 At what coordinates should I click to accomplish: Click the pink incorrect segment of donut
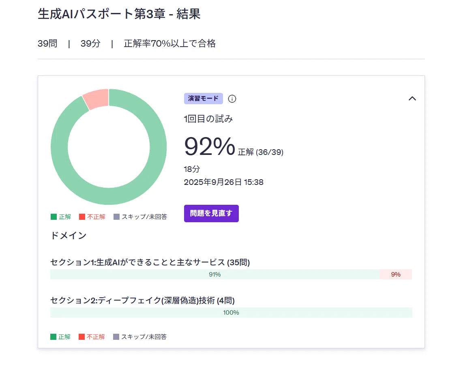tap(96, 99)
